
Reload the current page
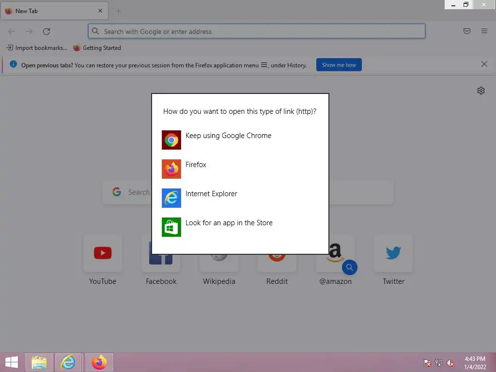coord(46,31)
